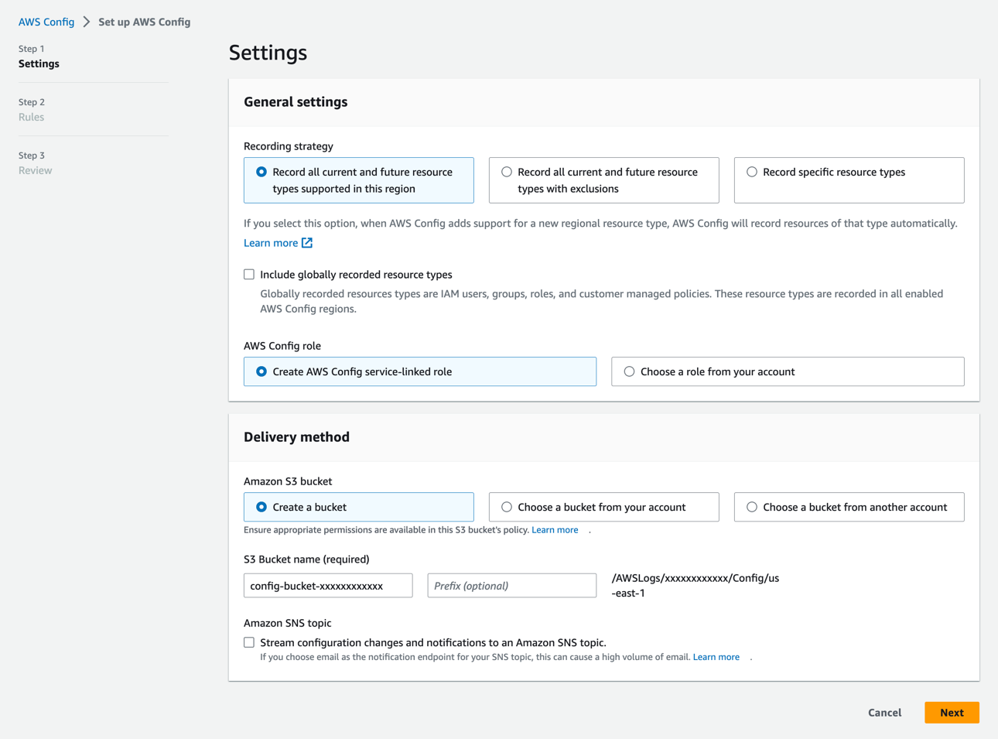
Task: Select "Choose a bucket from your account"
Action: (507, 507)
